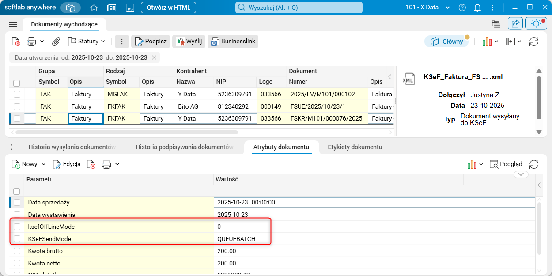Open the news panel icon

[112, 8]
